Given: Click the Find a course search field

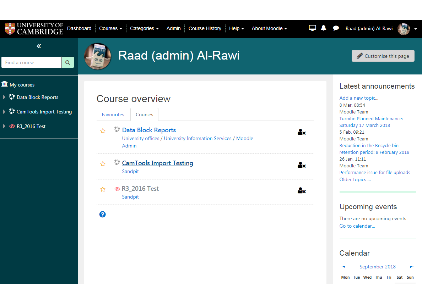Looking at the screenshot, I should coord(32,62).
